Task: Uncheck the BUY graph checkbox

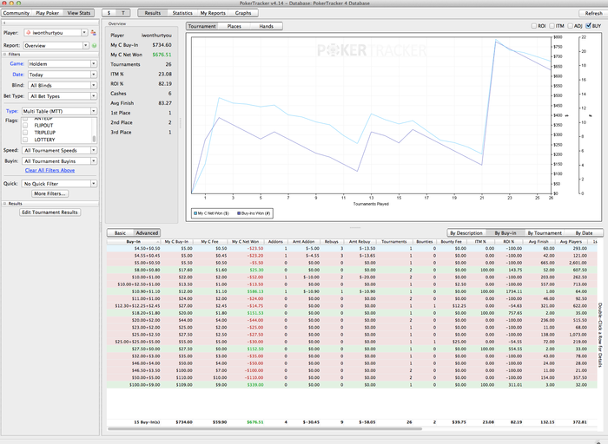Action: pos(588,26)
